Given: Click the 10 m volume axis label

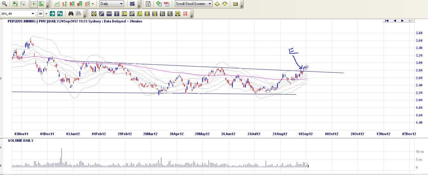Looking at the screenshot, I should click(419, 152).
